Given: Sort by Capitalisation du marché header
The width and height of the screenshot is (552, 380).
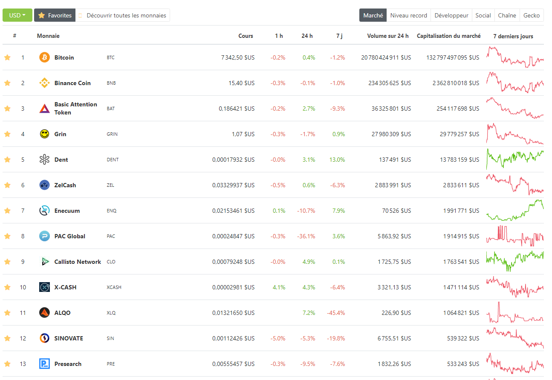Looking at the screenshot, I should [x=448, y=36].
